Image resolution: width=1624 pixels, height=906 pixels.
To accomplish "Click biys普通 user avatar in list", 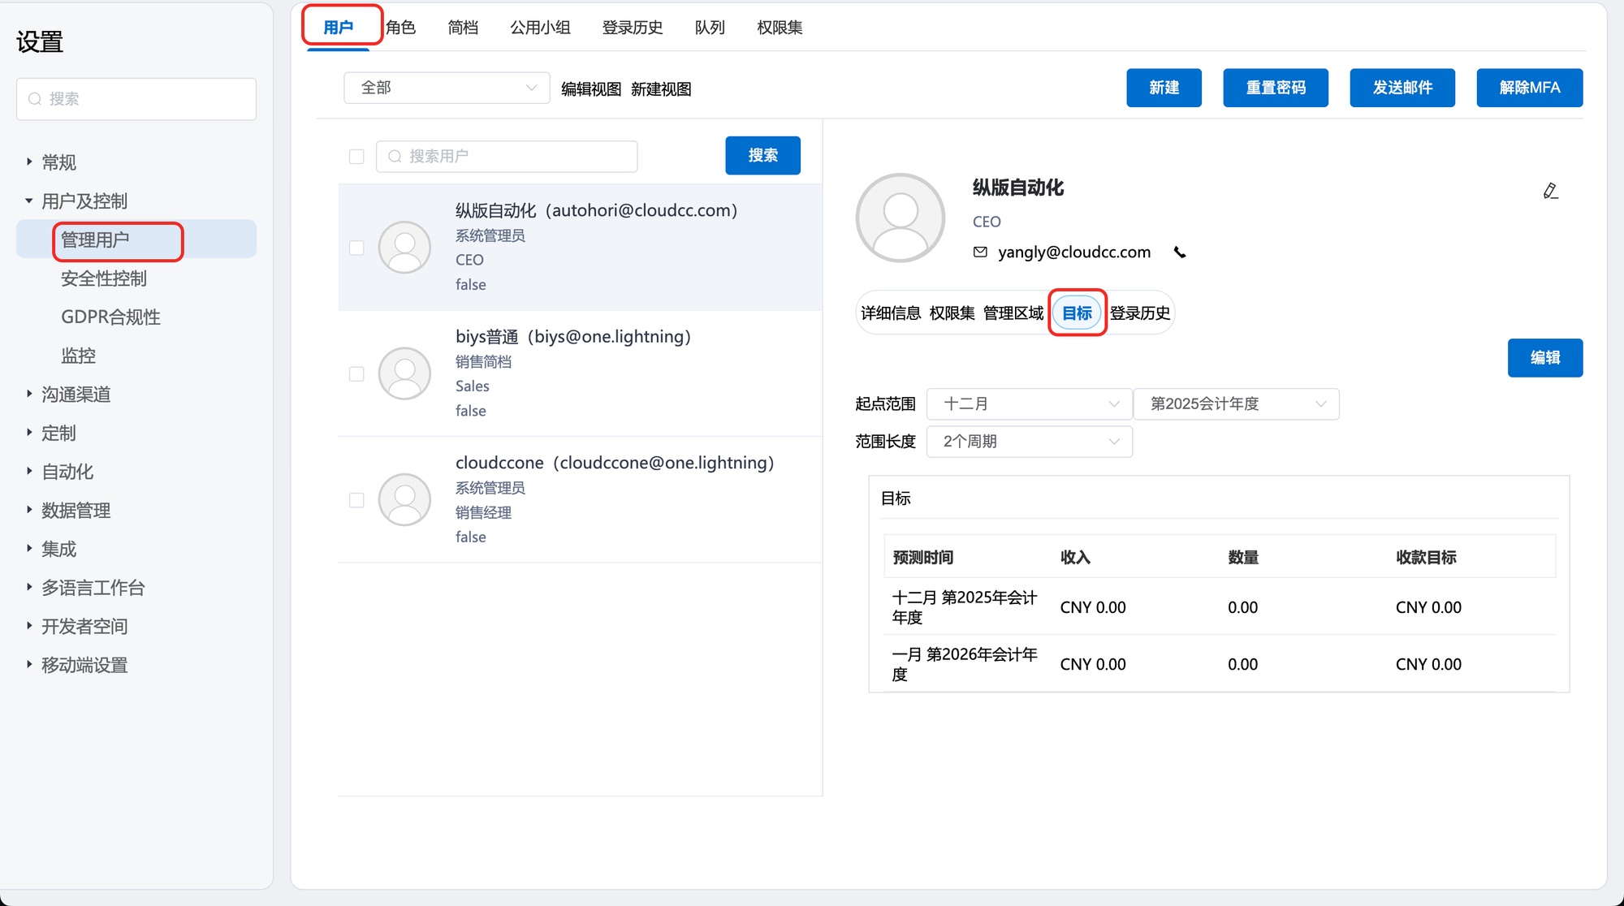I will tap(404, 373).
